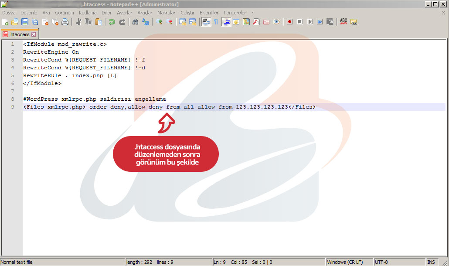This screenshot has width=449, height=266.
Task: Open the Ayarlar menu
Action: pyautogui.click(x=125, y=13)
